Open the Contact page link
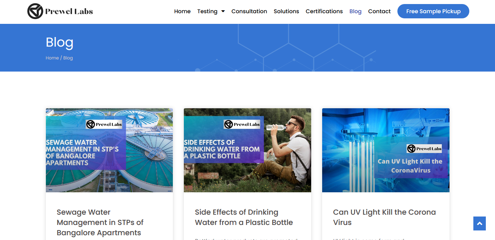This screenshot has width=495, height=240. tap(379, 11)
